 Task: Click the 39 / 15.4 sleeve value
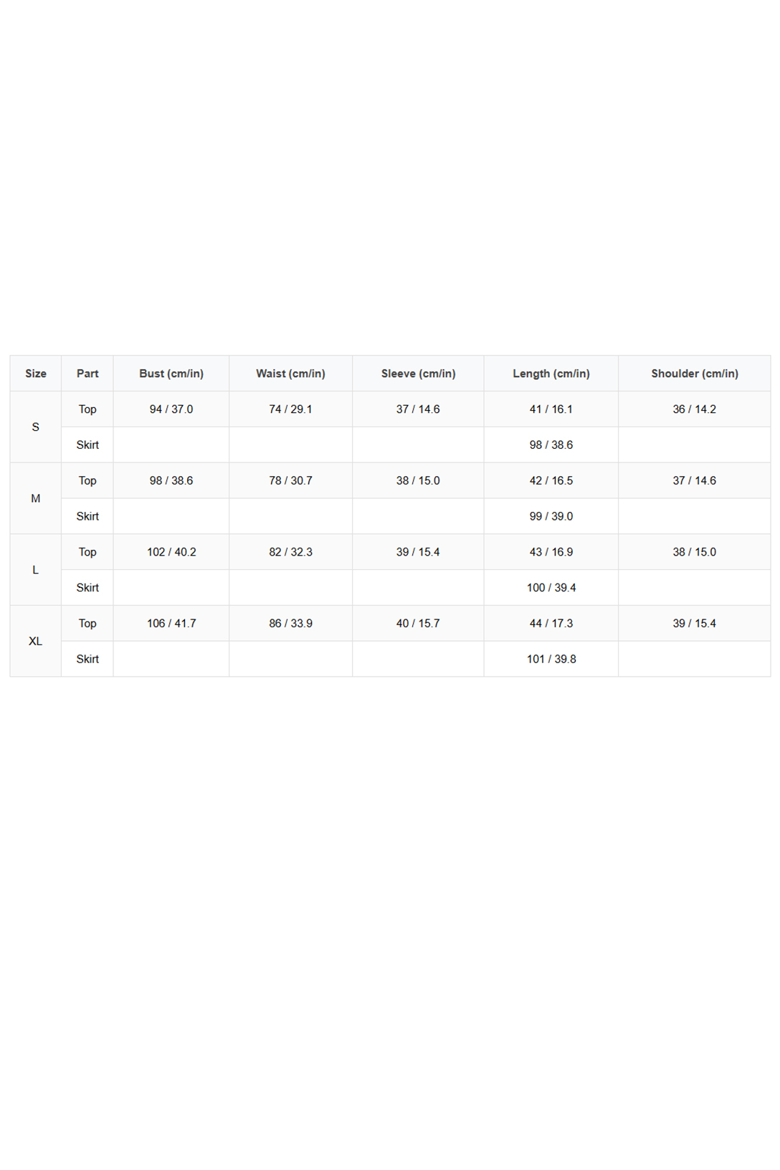pyautogui.click(x=419, y=552)
